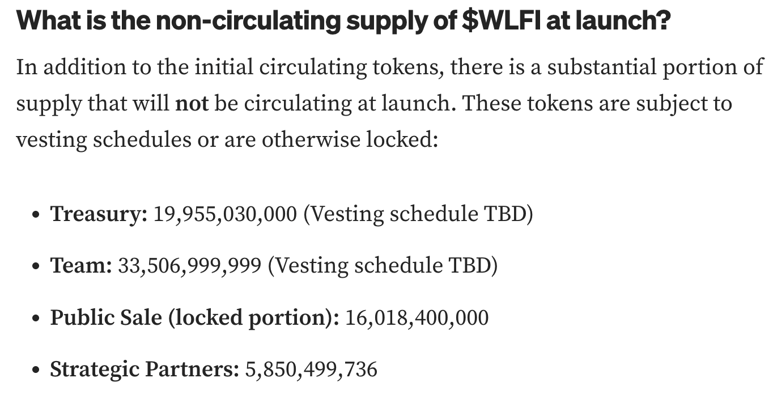Click the Team amount 33,506,999,999
This screenshot has height=399, width=773.
click(190, 266)
